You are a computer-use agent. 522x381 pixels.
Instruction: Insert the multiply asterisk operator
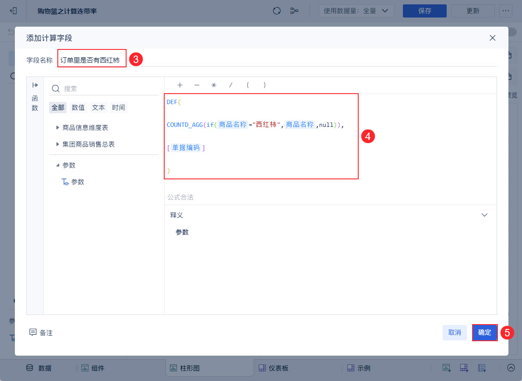coord(214,85)
